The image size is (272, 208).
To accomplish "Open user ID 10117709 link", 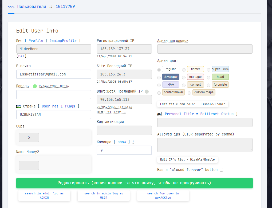I will (x=65, y=7).
